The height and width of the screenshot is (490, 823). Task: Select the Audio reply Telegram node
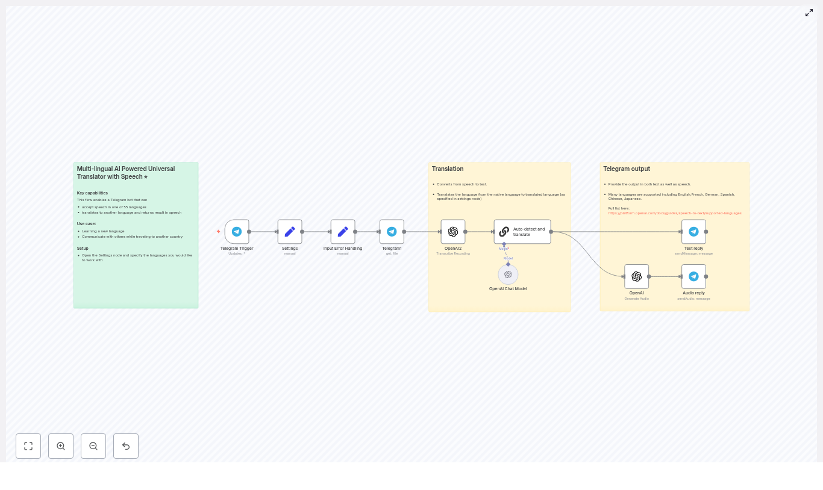[x=693, y=277]
